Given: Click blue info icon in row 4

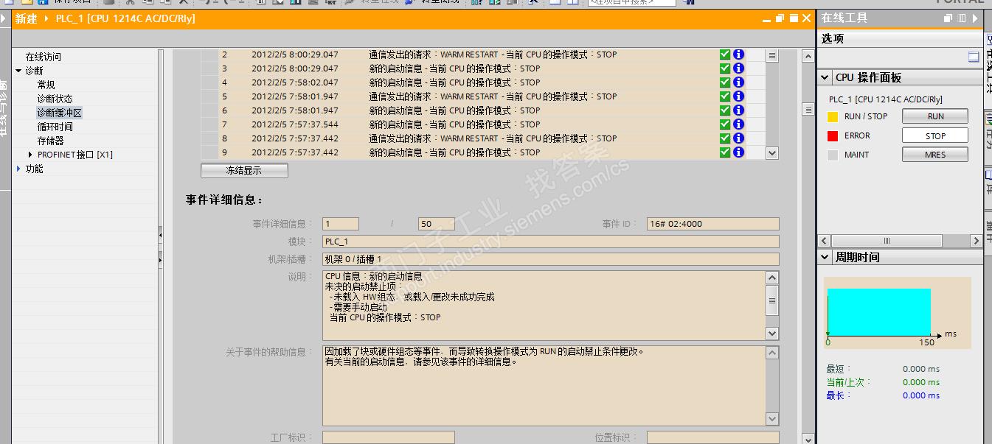Looking at the screenshot, I should click(x=738, y=82).
